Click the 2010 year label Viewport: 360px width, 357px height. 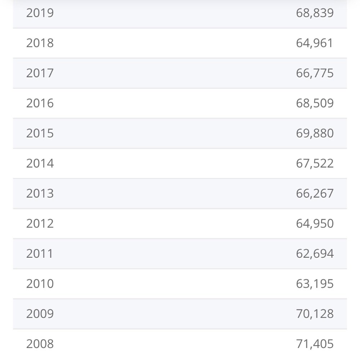point(40,284)
